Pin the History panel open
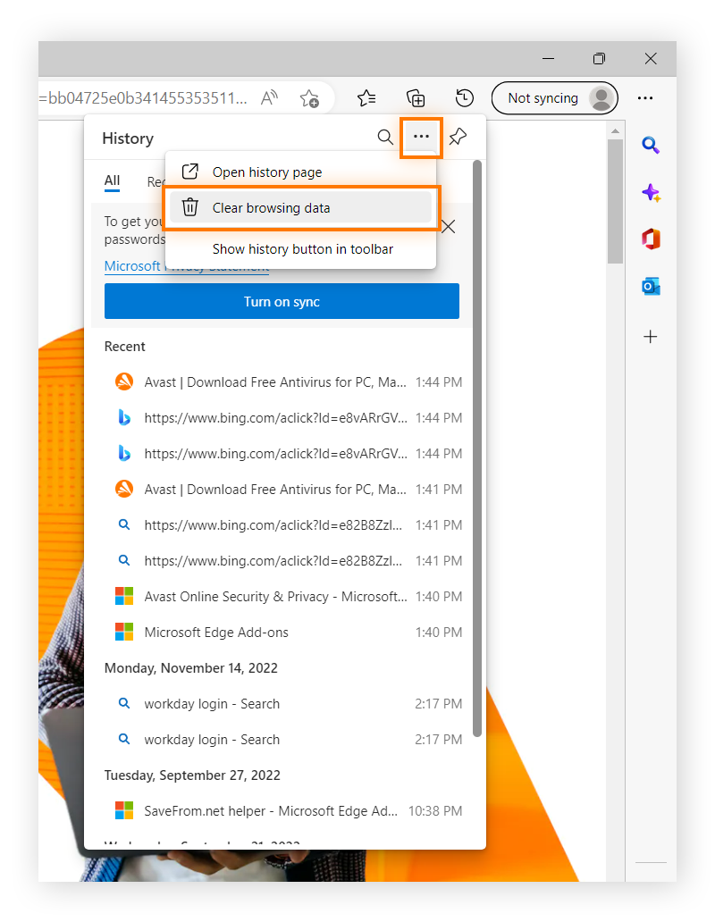Viewport: 715px width, 922px height. (457, 138)
